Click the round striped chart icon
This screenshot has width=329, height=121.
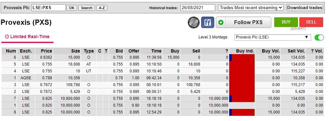pos(194,23)
